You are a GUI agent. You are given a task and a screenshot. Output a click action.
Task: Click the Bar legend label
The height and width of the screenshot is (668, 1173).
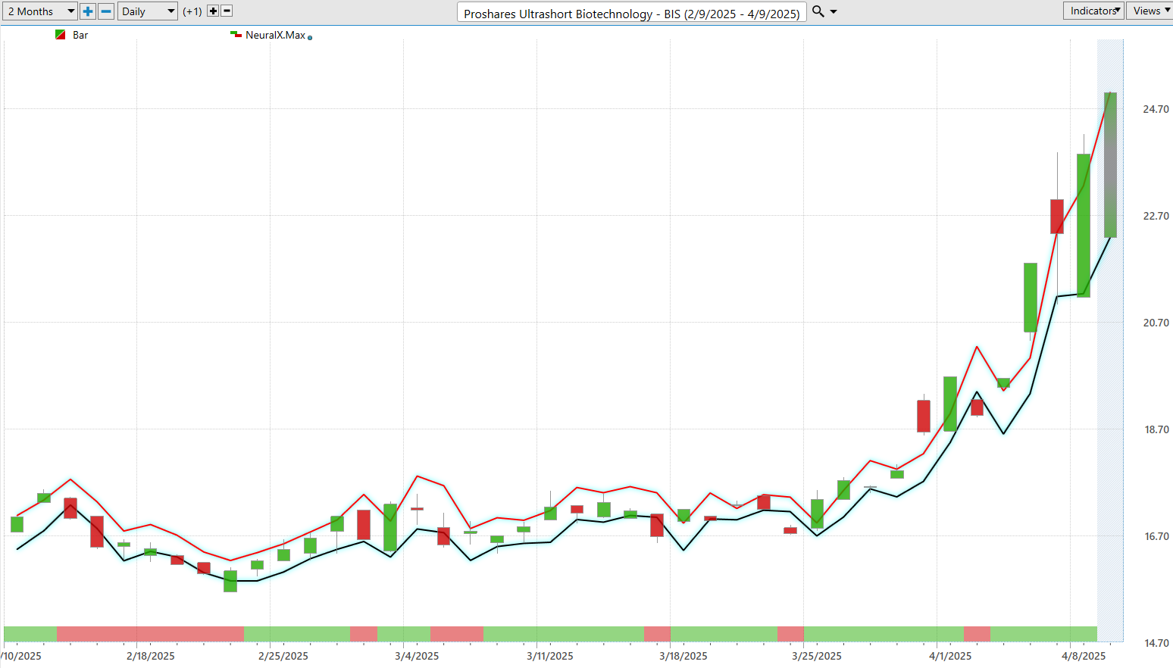(x=80, y=35)
